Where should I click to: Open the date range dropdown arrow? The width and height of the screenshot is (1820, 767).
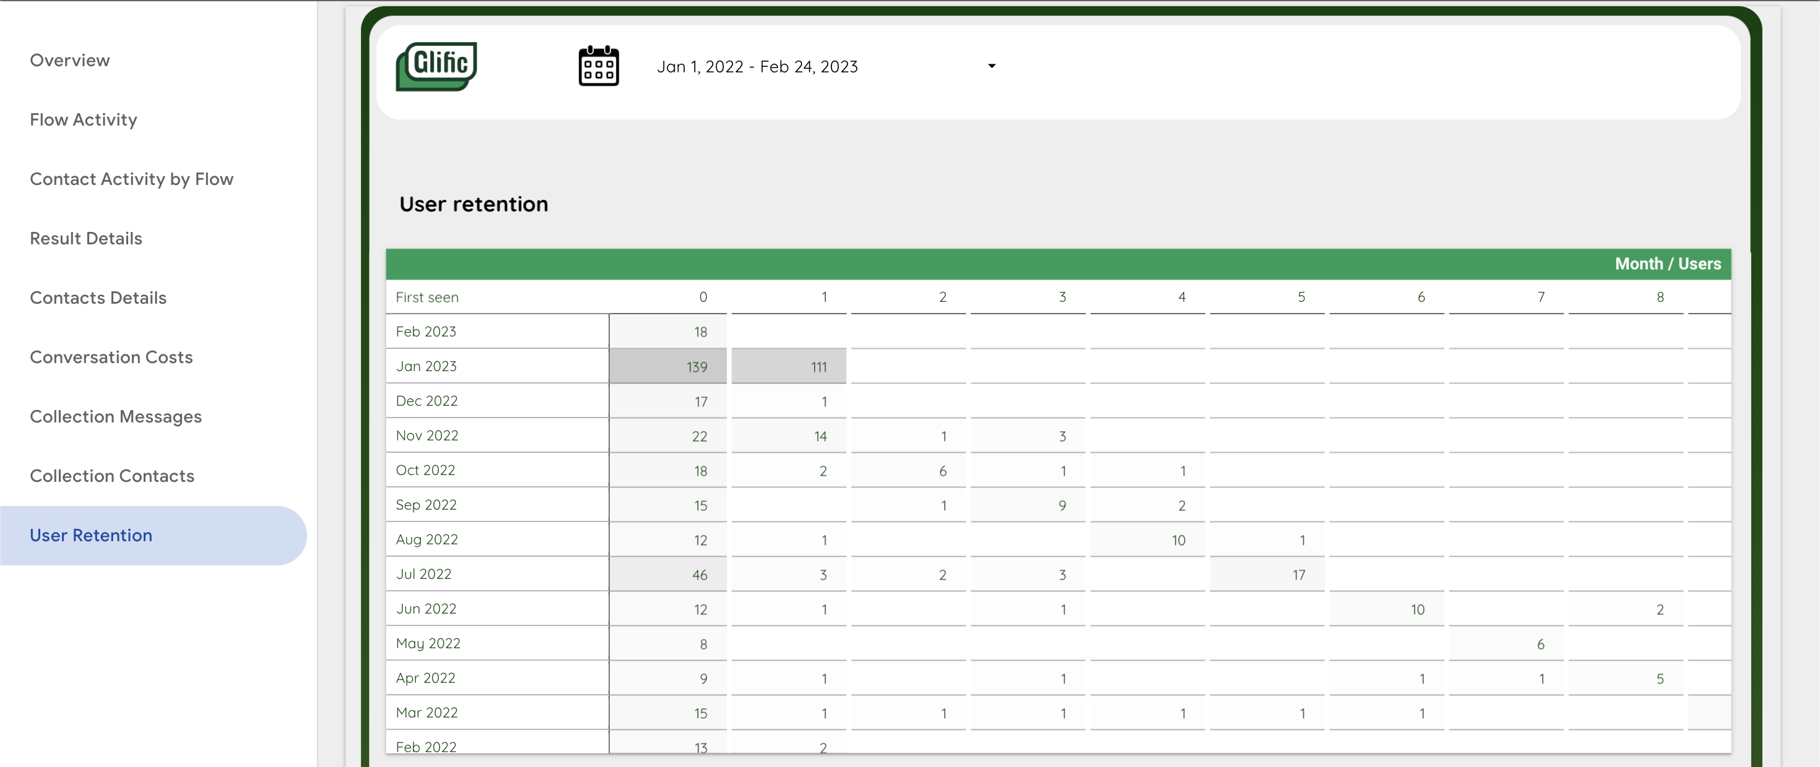991,66
